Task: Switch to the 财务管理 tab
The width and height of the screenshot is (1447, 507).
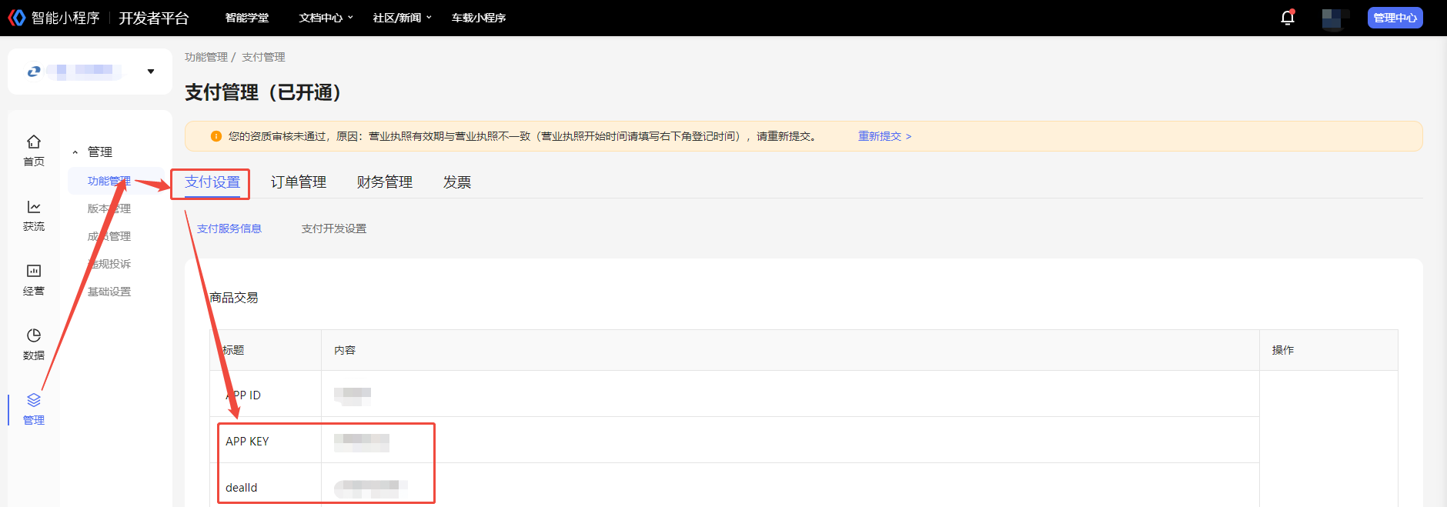Action: [385, 182]
